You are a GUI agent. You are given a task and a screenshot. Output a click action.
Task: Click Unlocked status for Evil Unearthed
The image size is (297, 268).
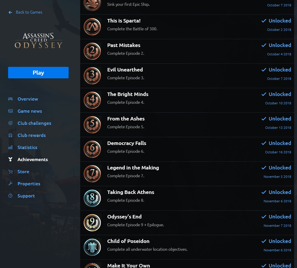280,70
